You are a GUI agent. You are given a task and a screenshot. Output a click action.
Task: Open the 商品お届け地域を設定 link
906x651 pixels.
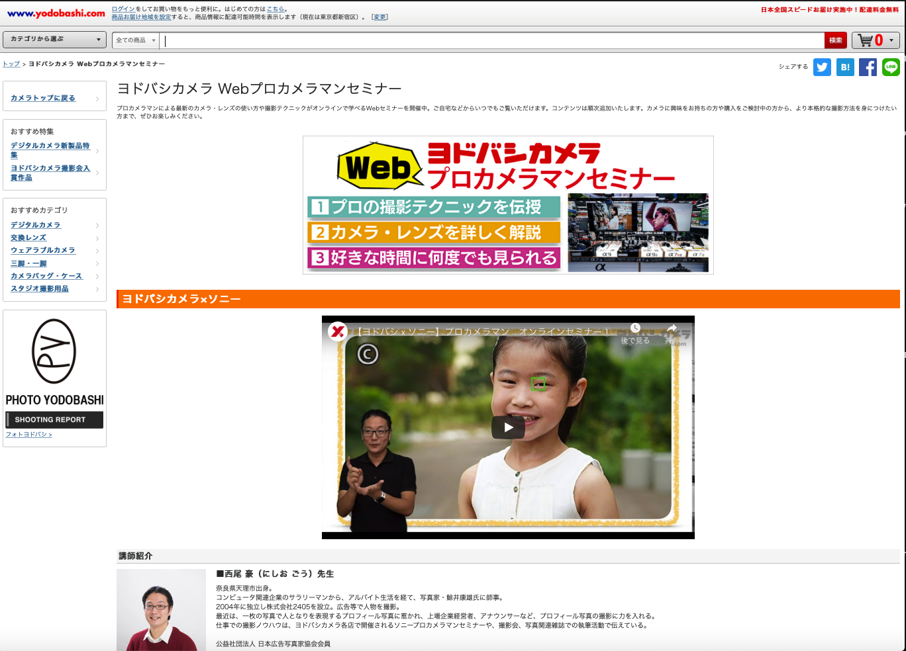click(x=141, y=17)
